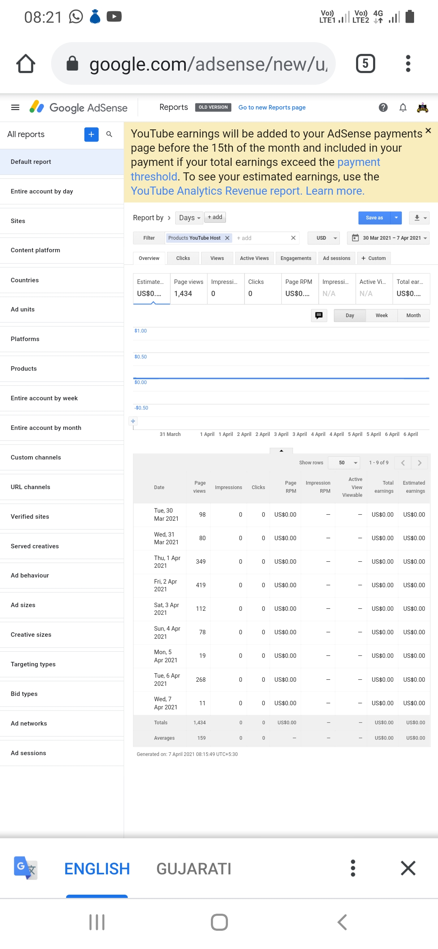This screenshot has width=438, height=949.
Task: Open the Countries report
Action: [62, 280]
